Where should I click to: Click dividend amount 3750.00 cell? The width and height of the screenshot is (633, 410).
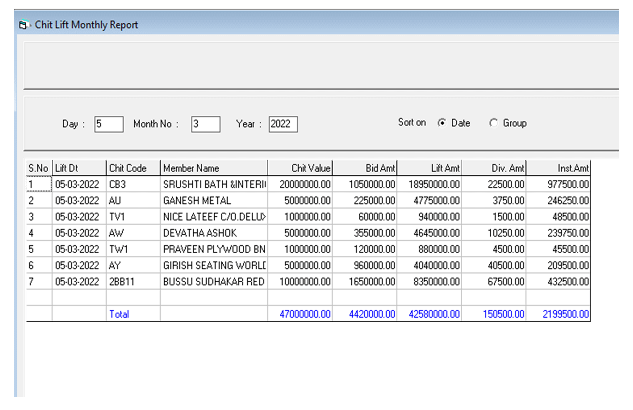pos(495,200)
